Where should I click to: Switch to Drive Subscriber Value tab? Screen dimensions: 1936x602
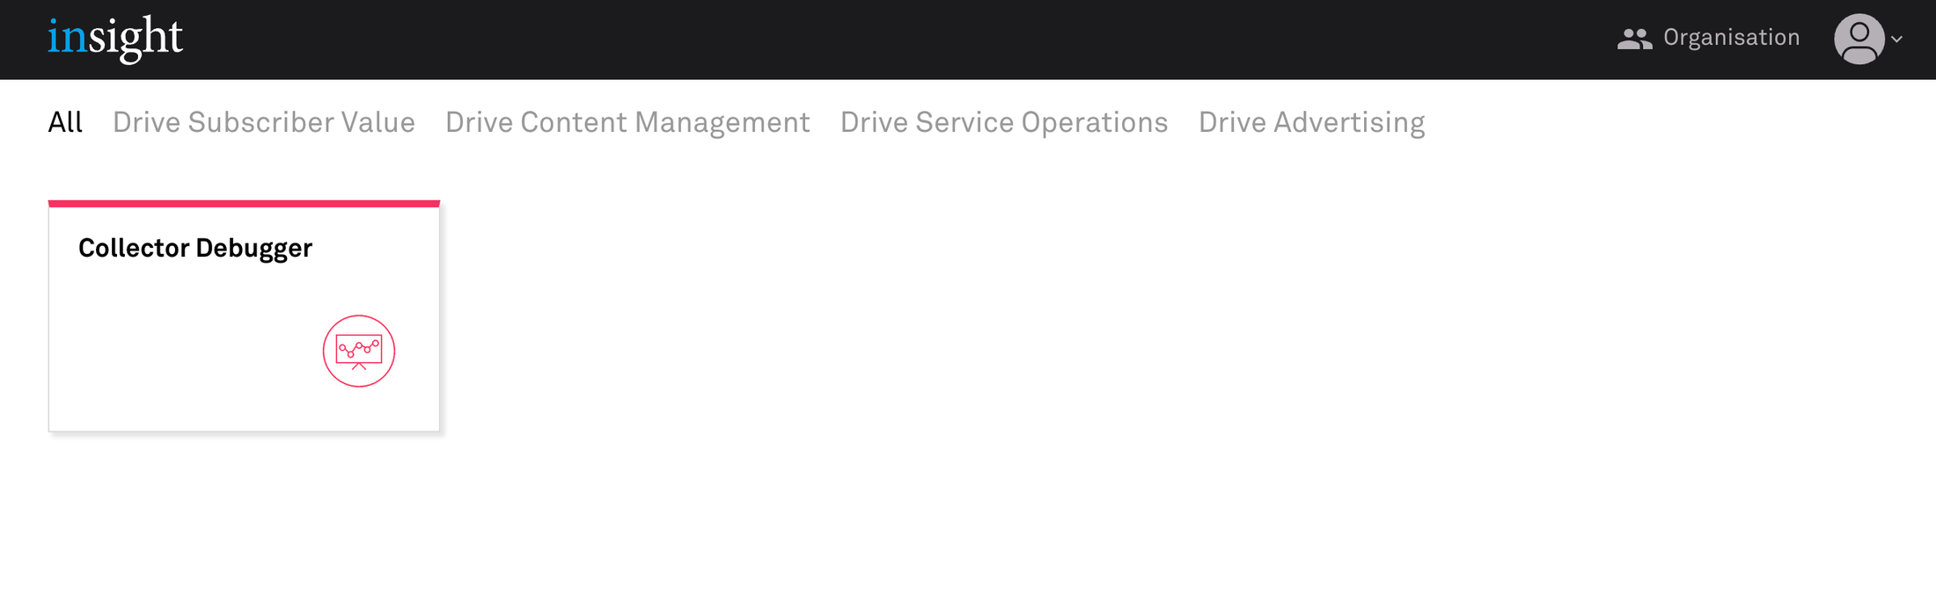tap(263, 122)
